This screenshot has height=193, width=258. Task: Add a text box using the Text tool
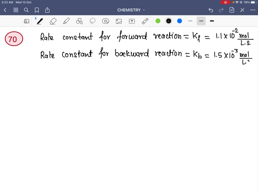[132, 21]
